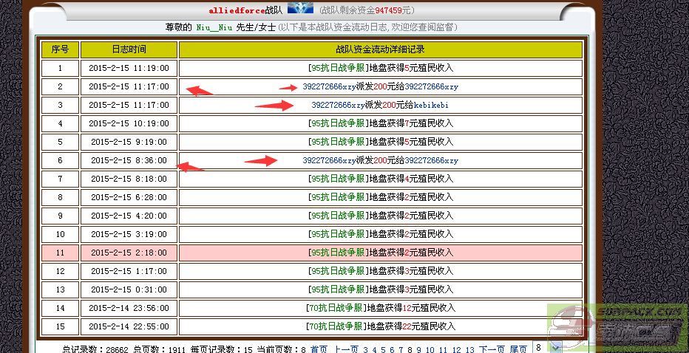
Task: Click the Niu__Niu username in the greeting
Action: click(x=214, y=27)
